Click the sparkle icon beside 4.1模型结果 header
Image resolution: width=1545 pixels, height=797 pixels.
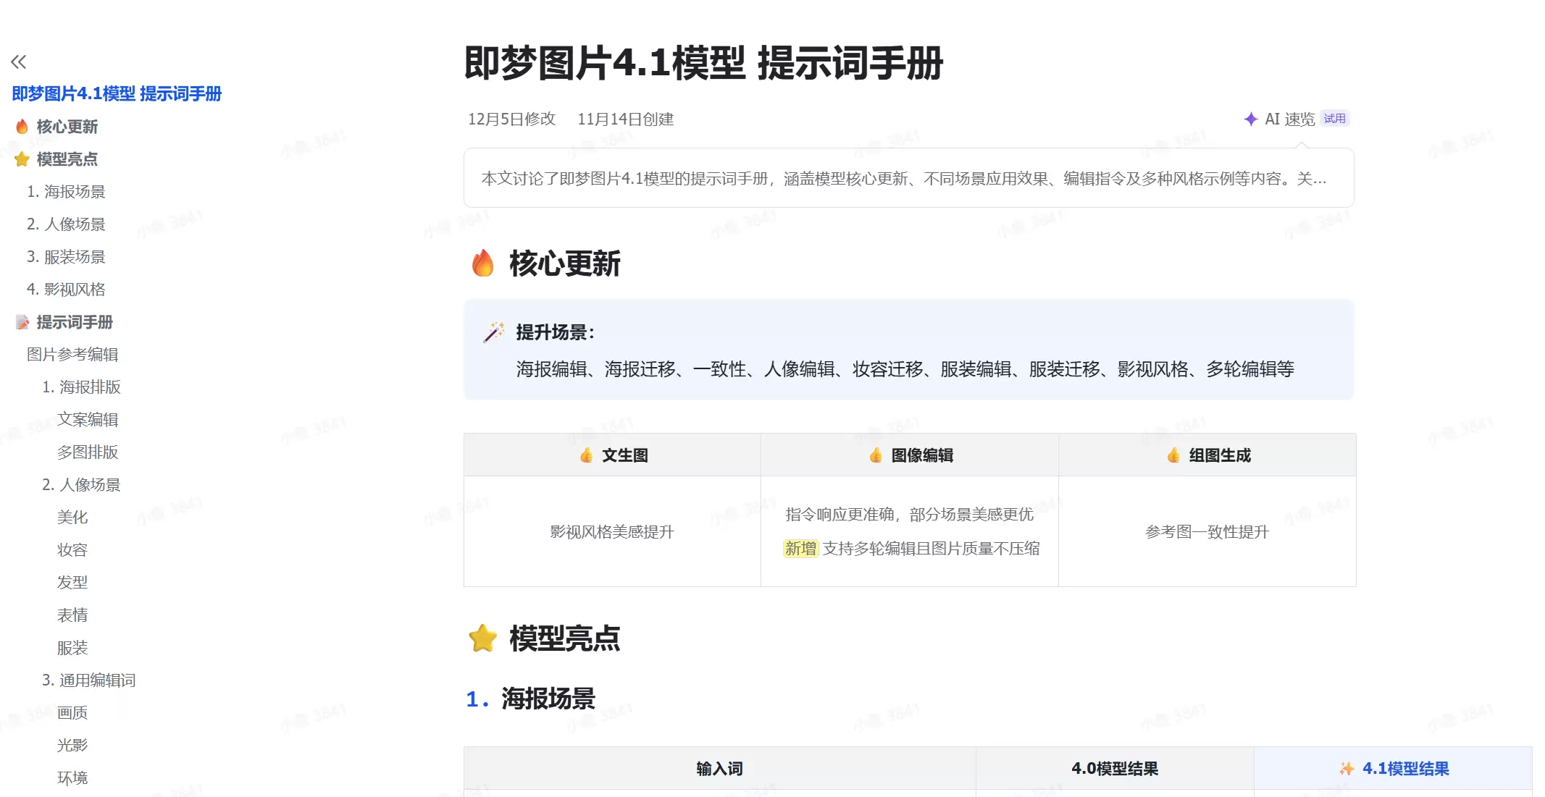[1347, 769]
